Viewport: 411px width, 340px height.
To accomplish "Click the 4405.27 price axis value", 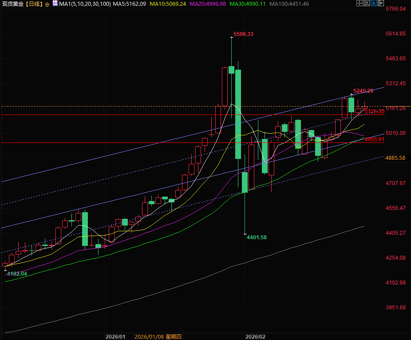I will pos(395,233).
